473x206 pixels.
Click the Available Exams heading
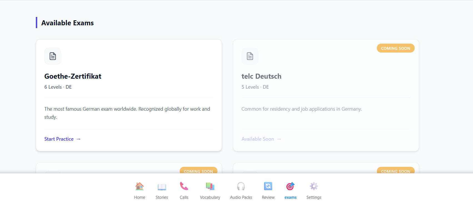tap(67, 23)
